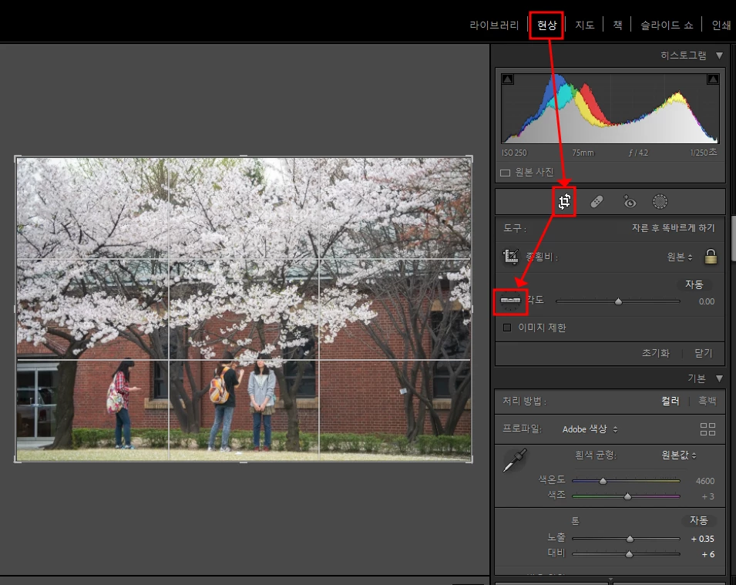
Task: Select the Crop Overlay tool icon
Action: point(564,202)
